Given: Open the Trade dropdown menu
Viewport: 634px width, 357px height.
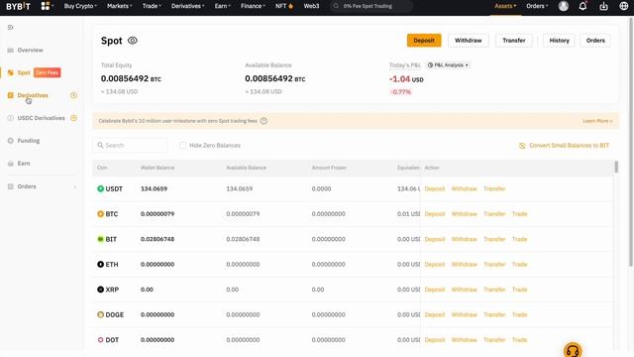Looking at the screenshot, I should [152, 6].
